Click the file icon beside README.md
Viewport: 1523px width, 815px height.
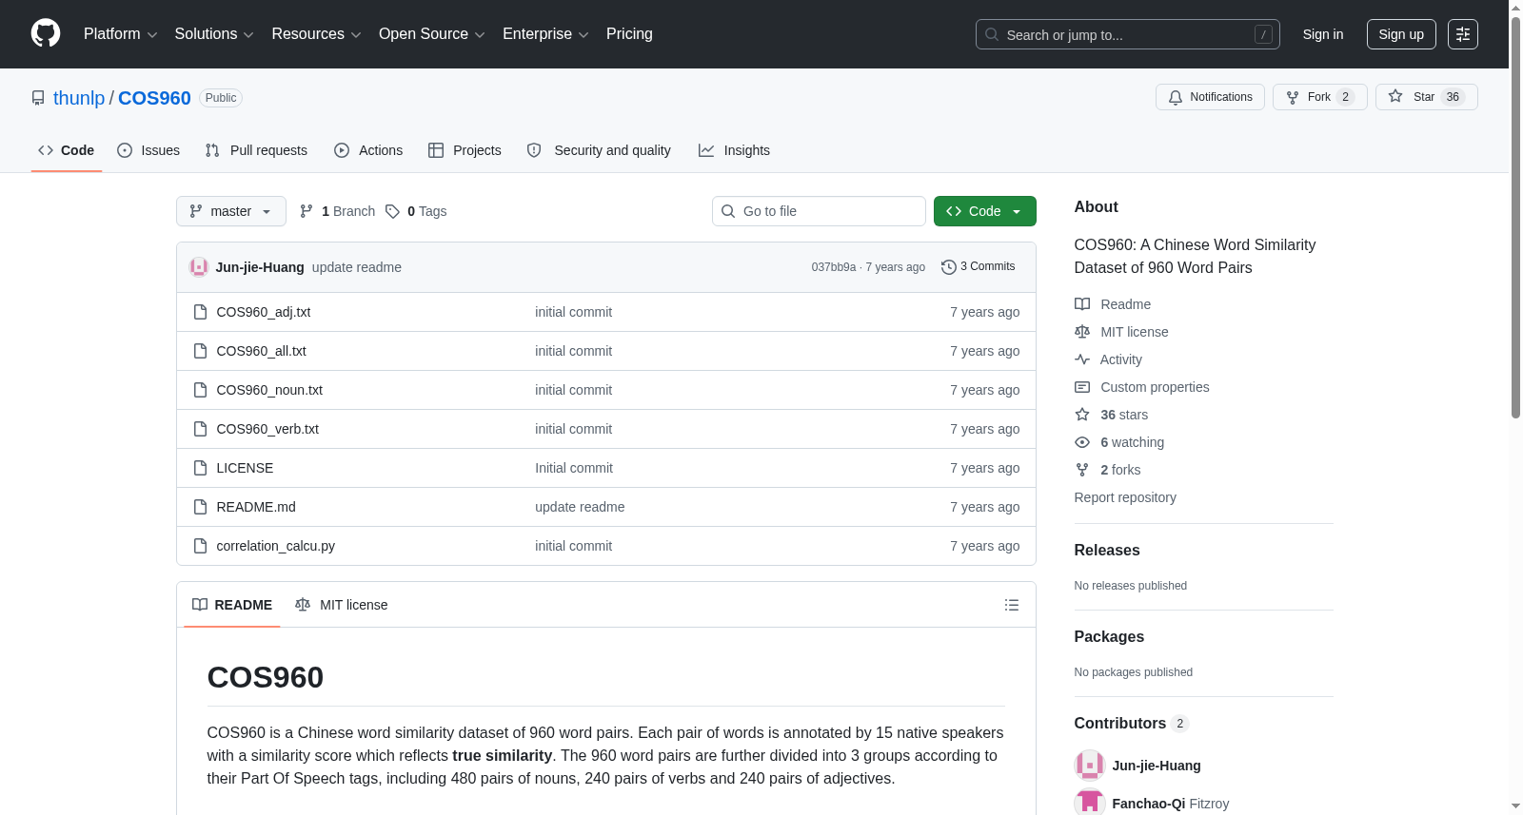pyautogui.click(x=200, y=507)
